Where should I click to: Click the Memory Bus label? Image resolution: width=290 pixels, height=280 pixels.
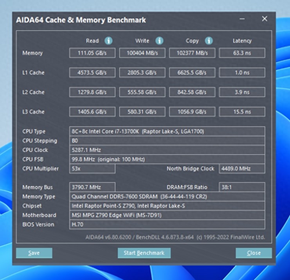[x=38, y=187]
